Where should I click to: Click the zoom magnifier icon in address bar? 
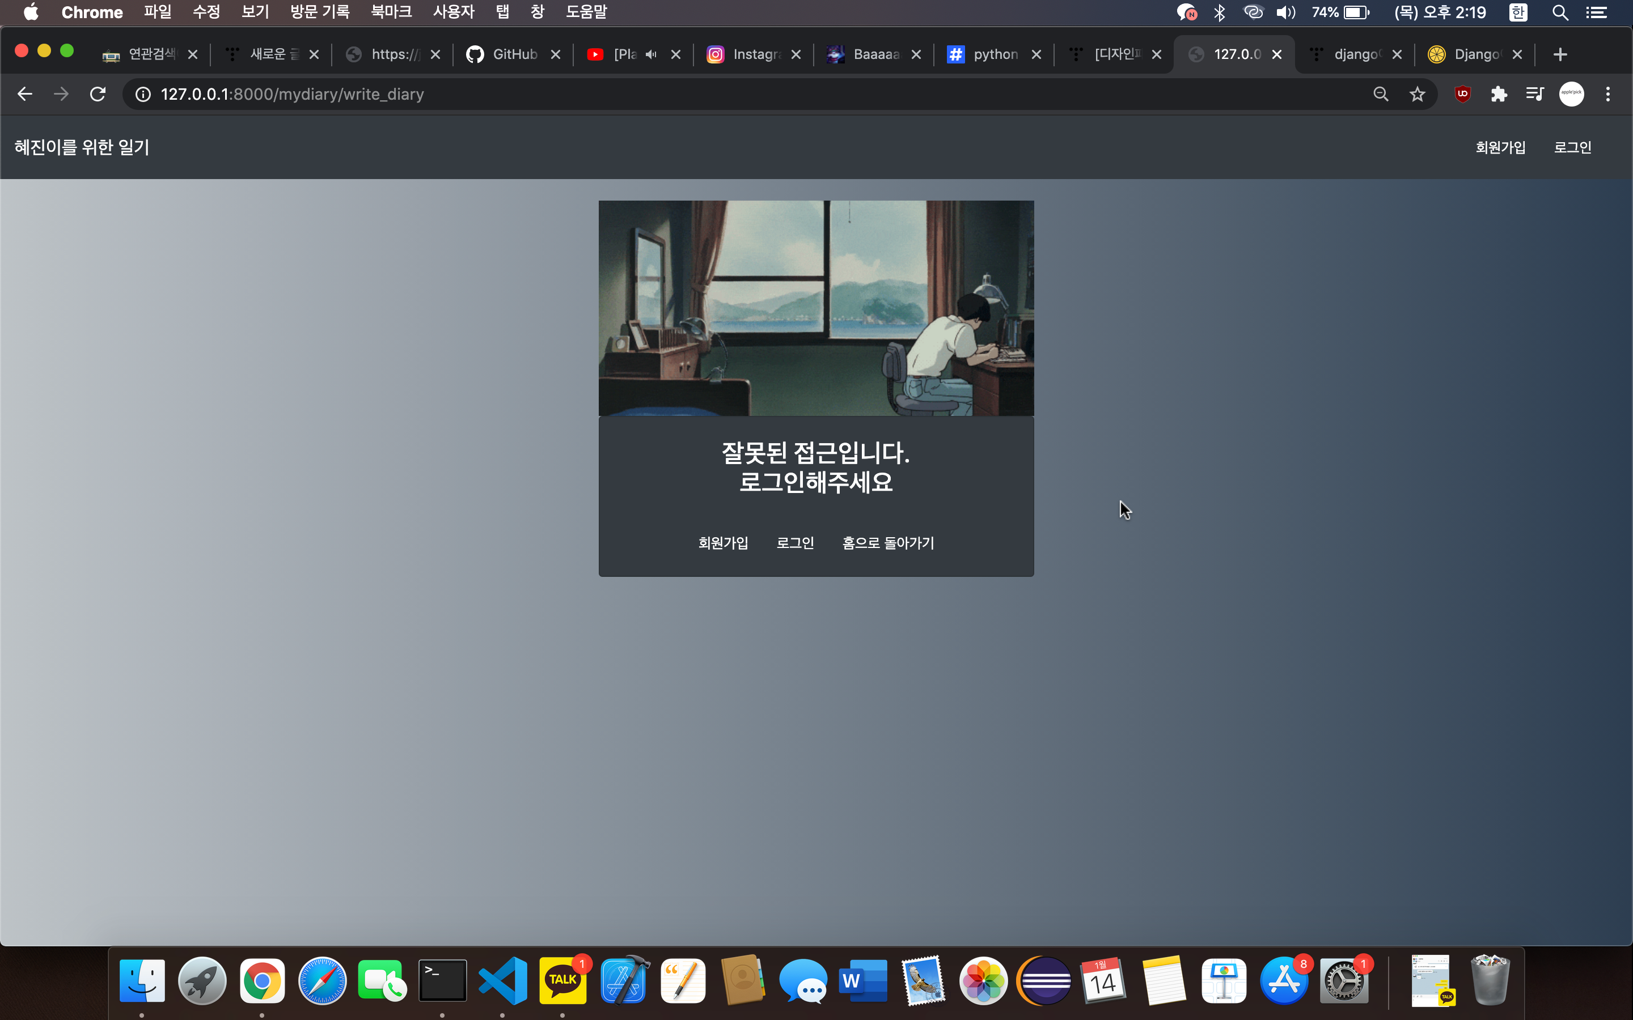pos(1381,95)
